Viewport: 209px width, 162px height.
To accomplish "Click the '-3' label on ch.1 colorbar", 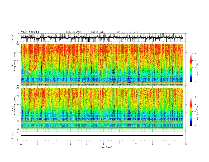I will pyautogui.click(x=194, y=53).
